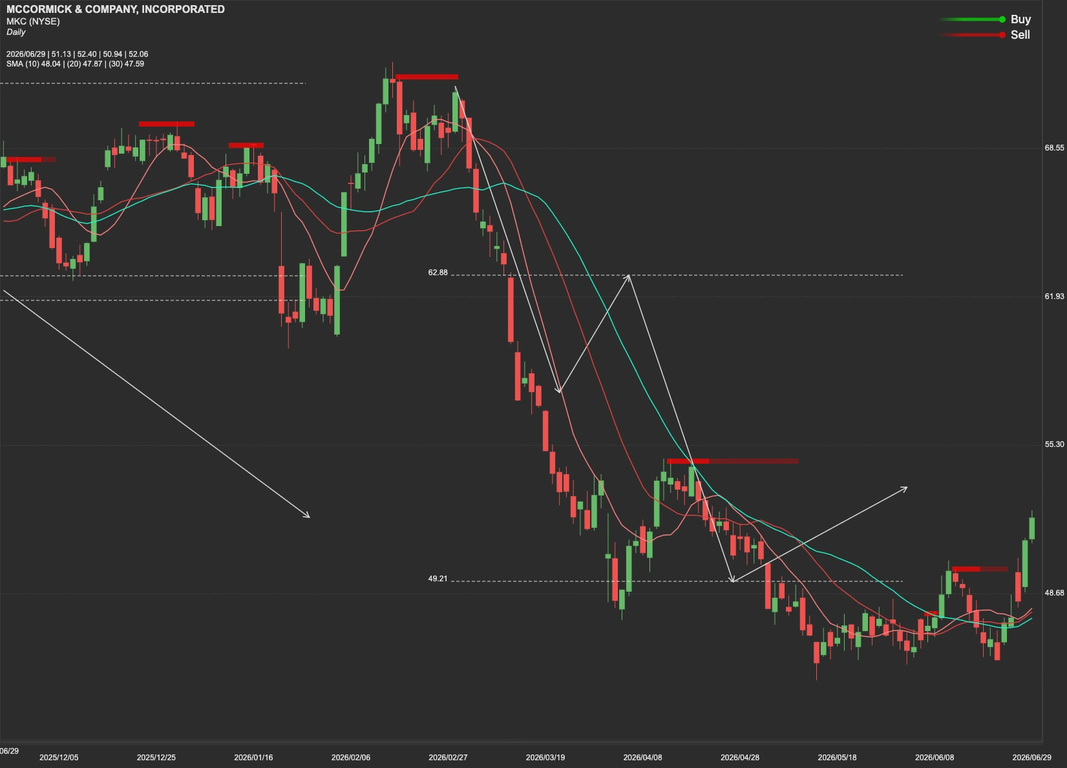The width and height of the screenshot is (1067, 768).
Task: Click the green Buy legend line marker
Action: coord(974,19)
